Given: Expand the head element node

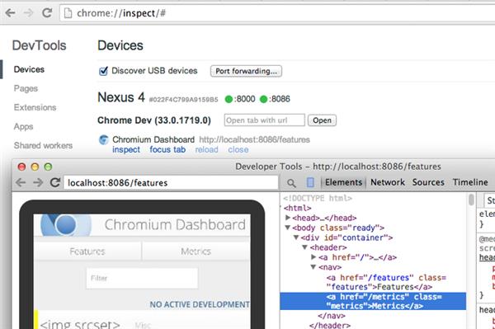Looking at the screenshot, I should pyautogui.click(x=288, y=218).
